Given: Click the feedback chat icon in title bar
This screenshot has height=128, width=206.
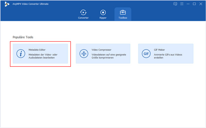Looking at the screenshot, I should tap(175, 4).
